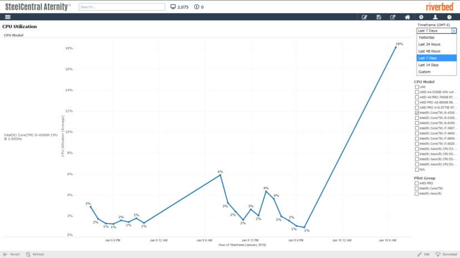Viewport: 460px width, 258px height.
Task: Toggle the N/A CPU model checkbox
Action: [417, 169]
